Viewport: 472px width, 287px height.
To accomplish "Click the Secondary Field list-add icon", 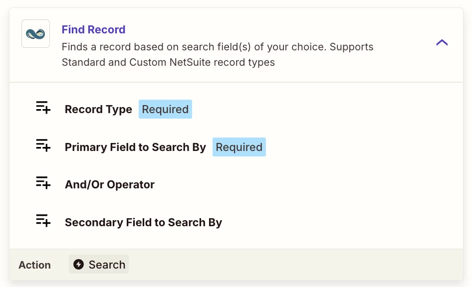I will pos(43,221).
